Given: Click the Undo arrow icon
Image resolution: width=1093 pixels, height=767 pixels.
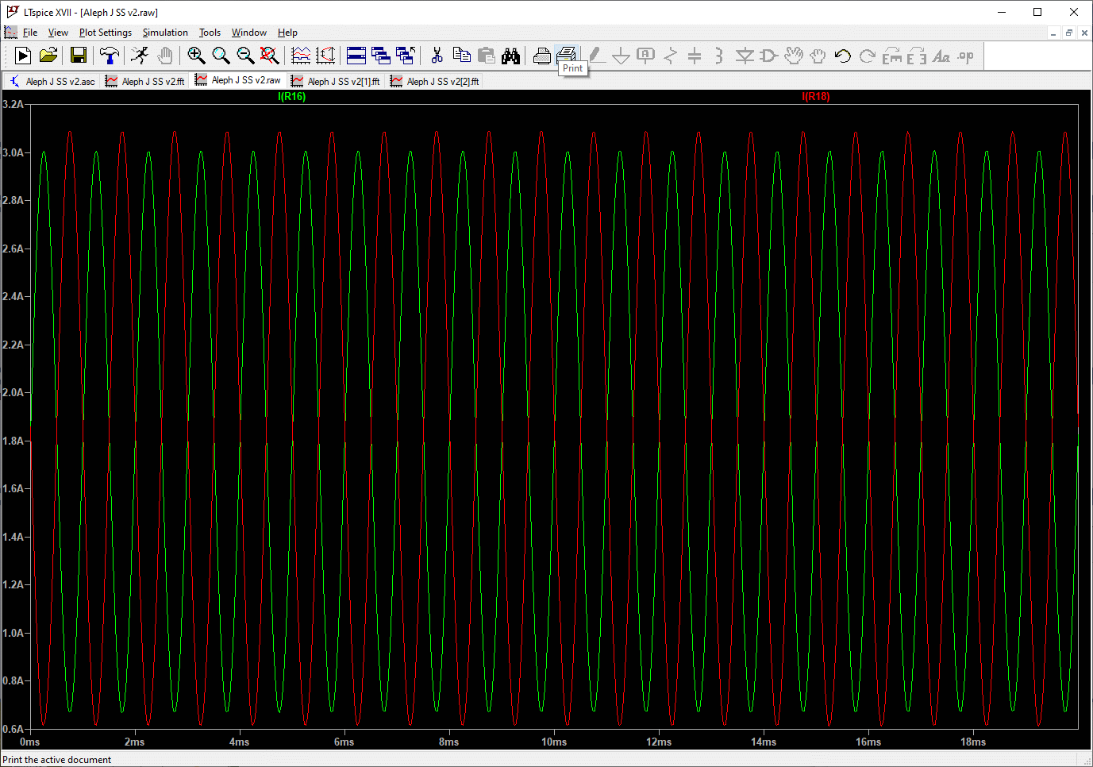Looking at the screenshot, I should pos(843,56).
